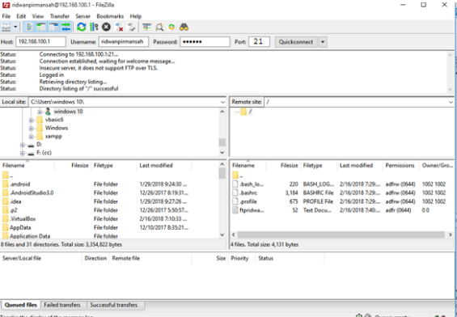Sort local list by Filesize column
Viewport: 457px width, 317px height.
point(80,166)
